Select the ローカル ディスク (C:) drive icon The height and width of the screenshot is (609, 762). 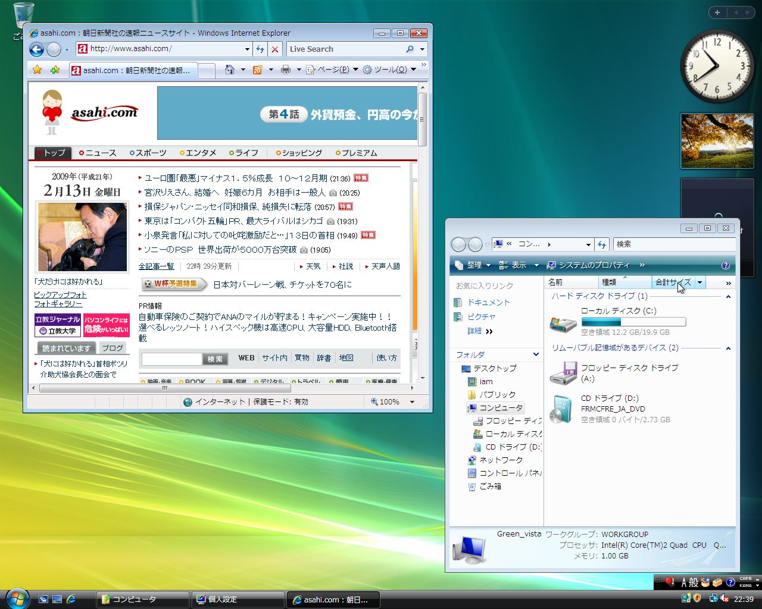click(563, 323)
